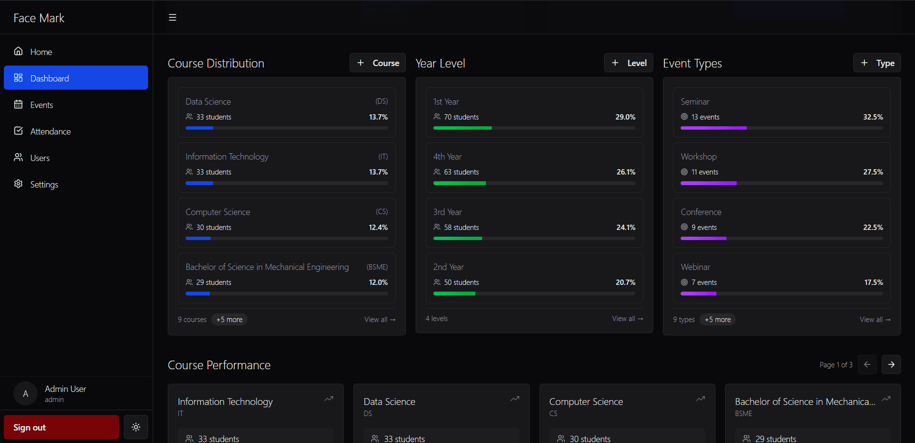Click the next page arrow button
Image resolution: width=915 pixels, height=443 pixels.
pyautogui.click(x=891, y=364)
